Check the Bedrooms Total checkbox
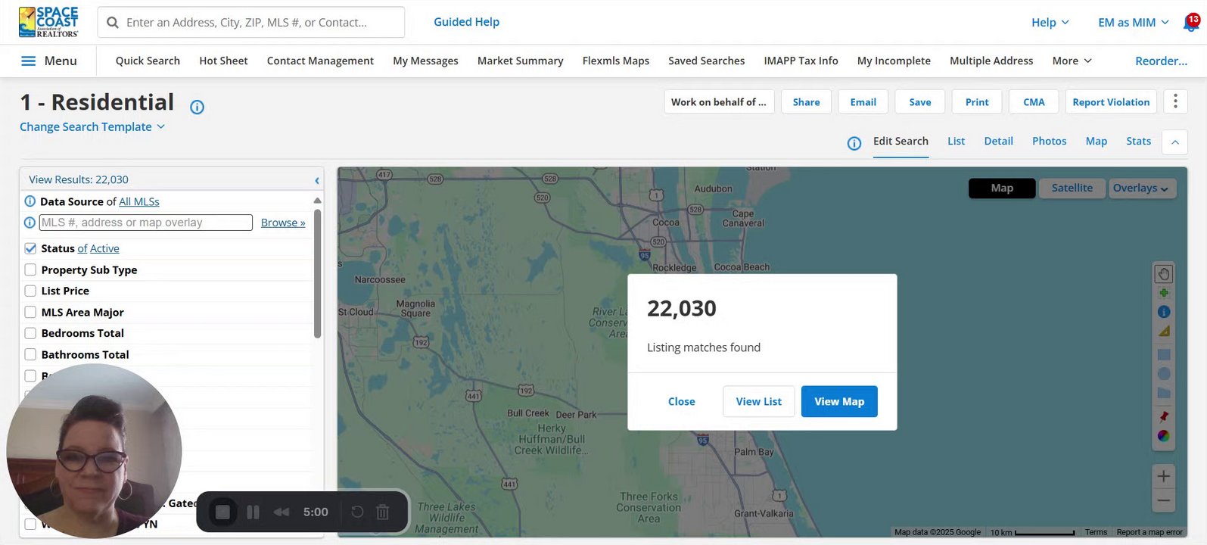Viewport: 1207px width, 545px height. [30, 333]
